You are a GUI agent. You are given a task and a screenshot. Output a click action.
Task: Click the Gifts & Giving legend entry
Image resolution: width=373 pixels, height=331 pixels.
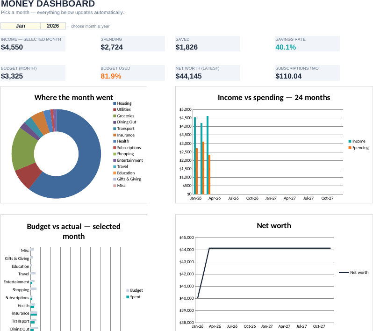(127, 179)
